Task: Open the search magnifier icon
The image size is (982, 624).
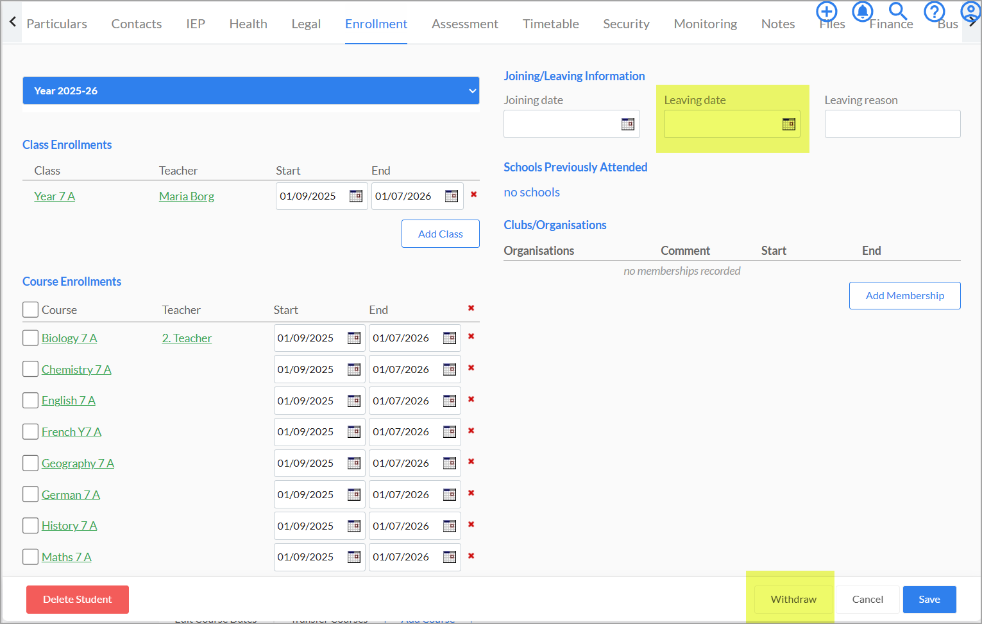Action: pyautogui.click(x=898, y=12)
